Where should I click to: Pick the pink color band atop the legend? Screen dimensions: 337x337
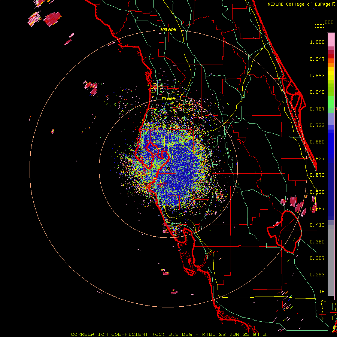331,40
